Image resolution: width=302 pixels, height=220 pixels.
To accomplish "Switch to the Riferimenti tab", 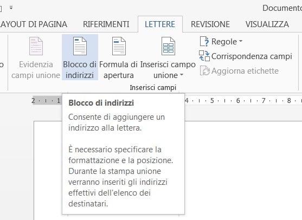I will 106,24.
